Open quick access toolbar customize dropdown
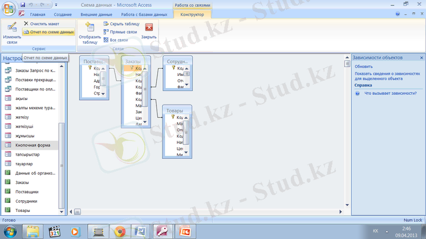 [x=56, y=5]
